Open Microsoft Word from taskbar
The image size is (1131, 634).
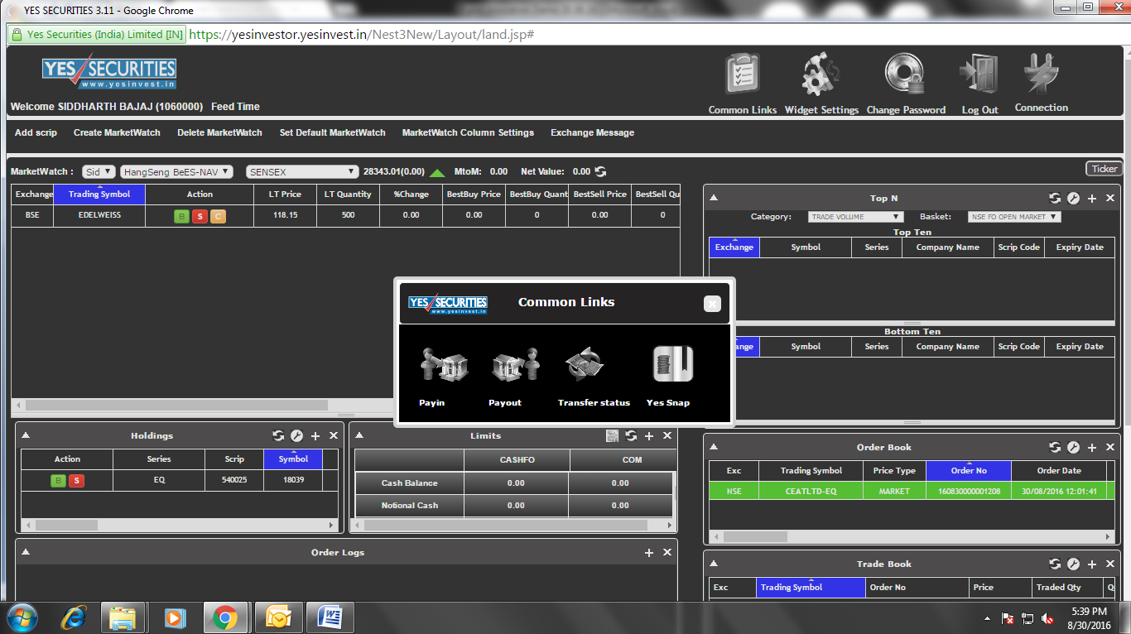[330, 617]
